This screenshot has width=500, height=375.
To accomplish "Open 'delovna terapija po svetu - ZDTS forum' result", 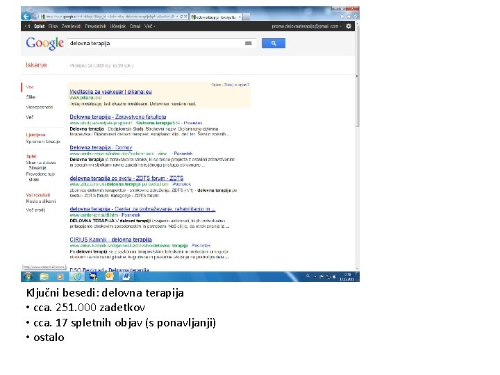I will tap(126, 178).
